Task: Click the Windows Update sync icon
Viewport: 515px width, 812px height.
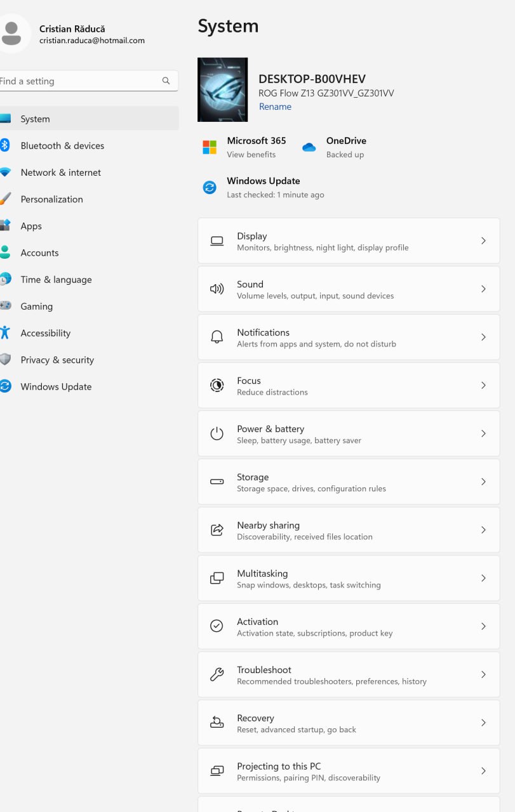Action: click(210, 187)
